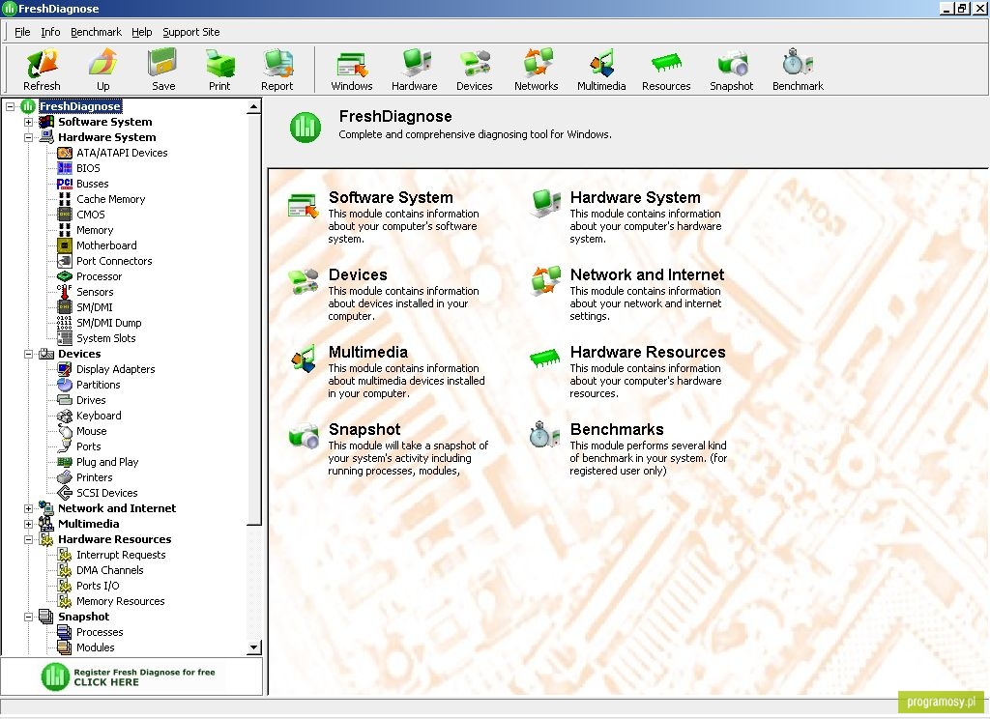Print using the Print toolbar icon
This screenshot has height=719, width=990.
pos(219,63)
